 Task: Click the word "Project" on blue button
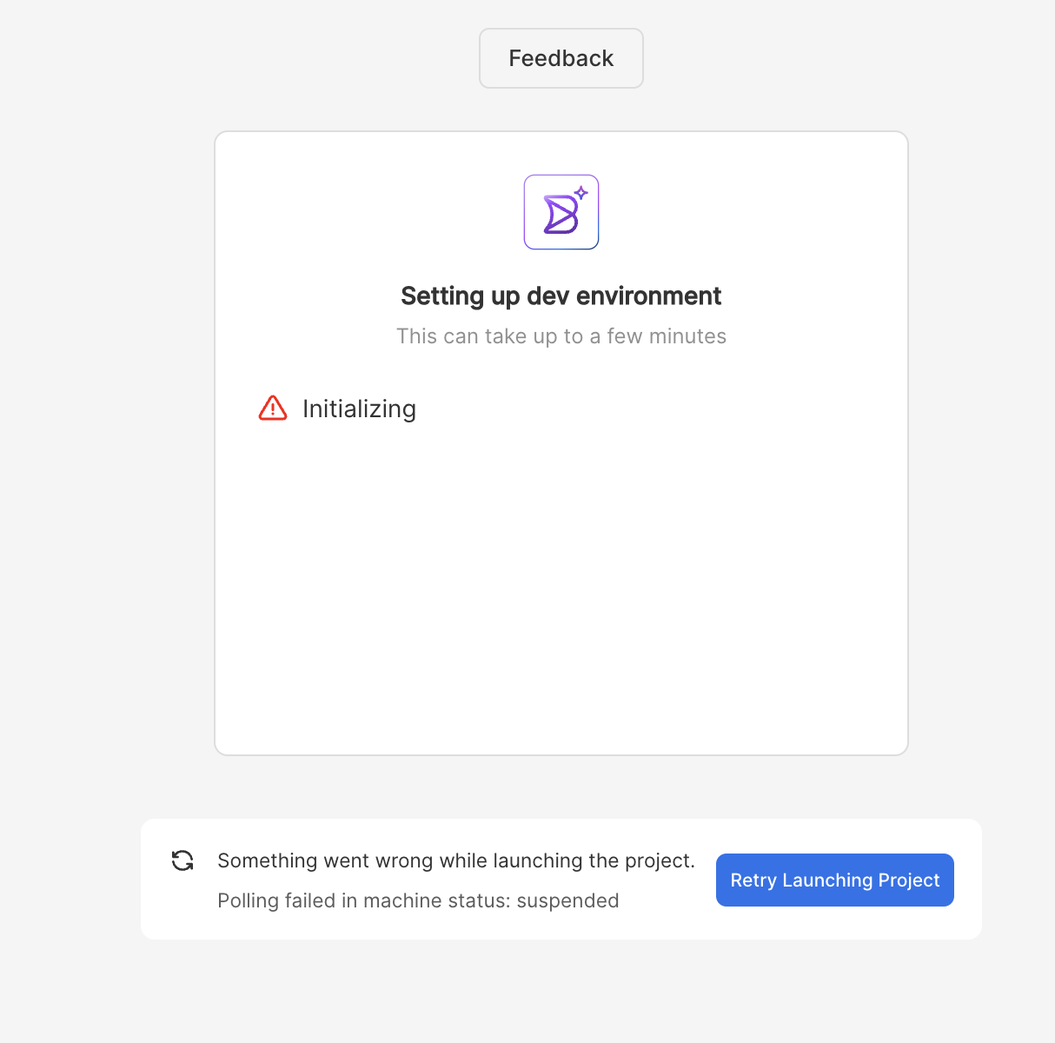click(x=909, y=880)
